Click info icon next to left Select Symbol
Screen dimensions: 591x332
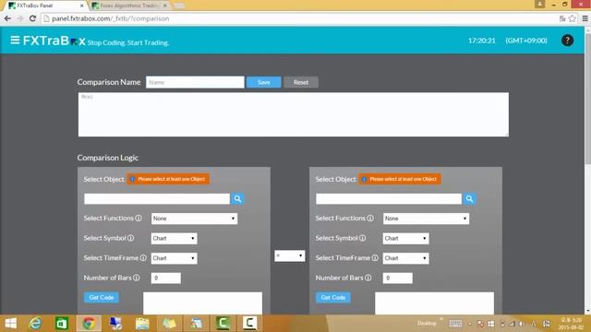(131, 238)
